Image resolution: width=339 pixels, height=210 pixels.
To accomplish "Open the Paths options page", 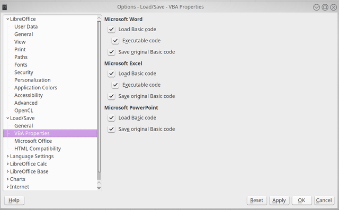I will pos(21,57).
